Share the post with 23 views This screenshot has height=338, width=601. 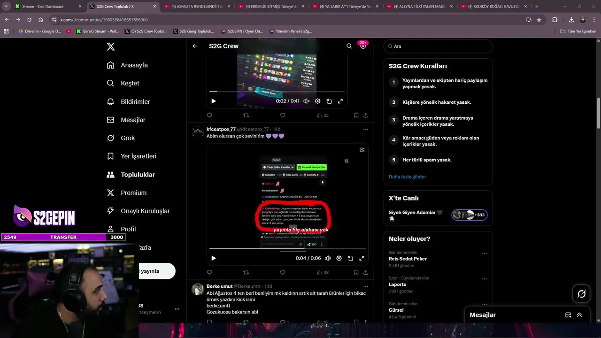point(366,115)
